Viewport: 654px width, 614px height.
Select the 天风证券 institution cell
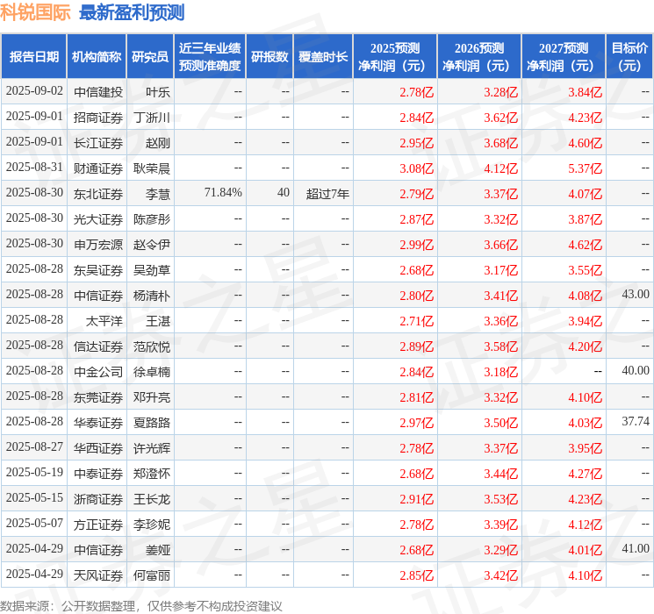98,575
